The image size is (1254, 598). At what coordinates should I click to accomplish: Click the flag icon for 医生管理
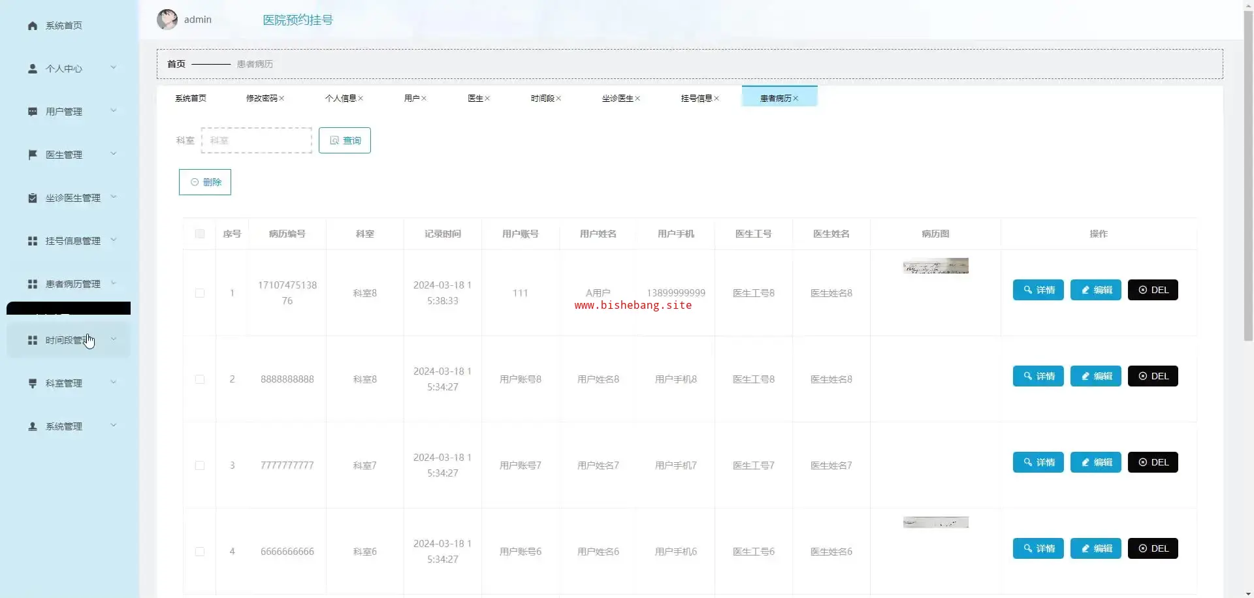tap(33, 155)
